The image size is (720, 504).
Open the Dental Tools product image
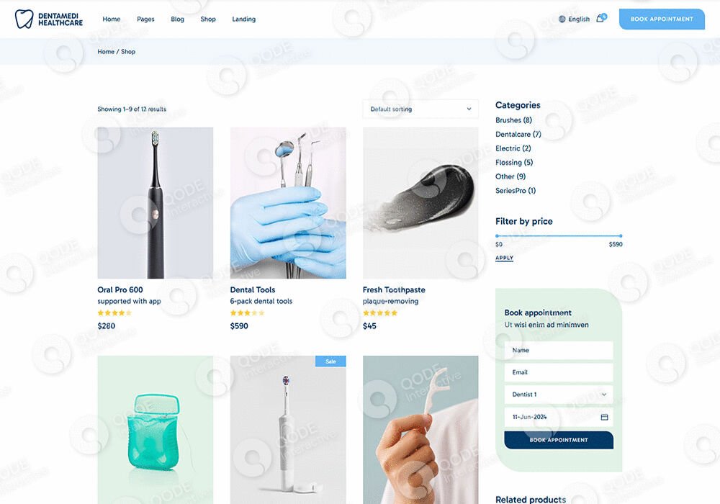[288, 203]
